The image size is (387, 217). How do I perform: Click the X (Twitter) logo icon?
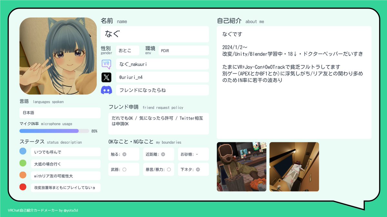106,77
